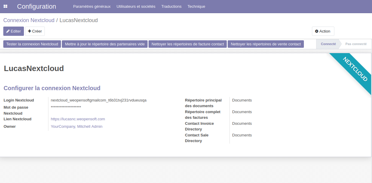Click LucasNextcloud in the breadcrumb
This screenshot has width=372, height=183.
(79, 20)
